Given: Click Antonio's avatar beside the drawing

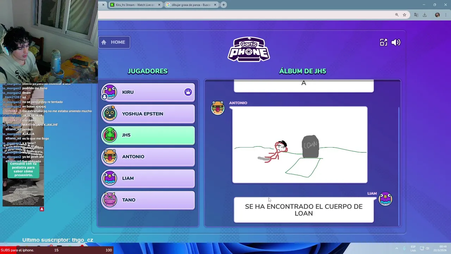Looking at the screenshot, I should (218, 108).
